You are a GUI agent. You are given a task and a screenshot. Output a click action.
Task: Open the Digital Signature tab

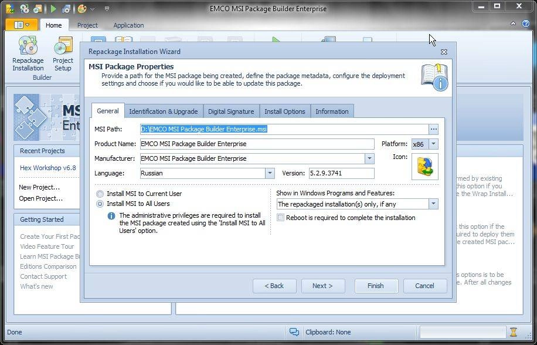pos(231,111)
